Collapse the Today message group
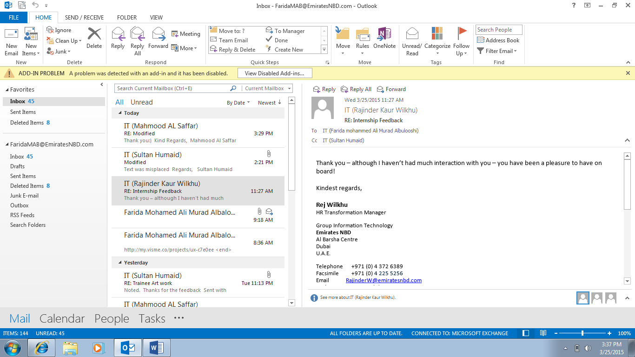 pyautogui.click(x=120, y=113)
